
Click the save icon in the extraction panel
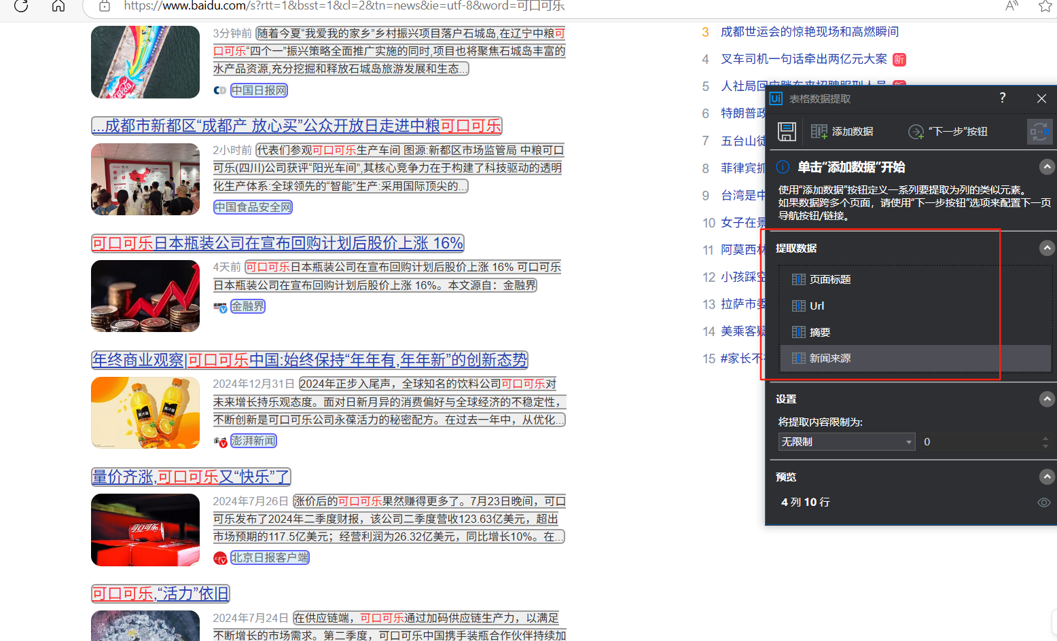(787, 131)
